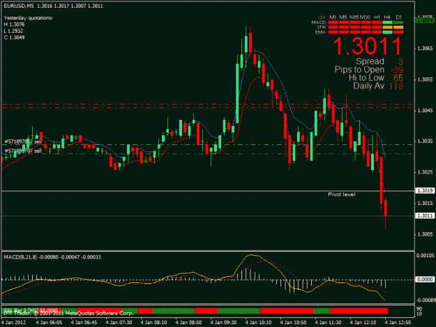Click the Spread value 3
This screenshot has width=436, height=327.
pos(400,61)
